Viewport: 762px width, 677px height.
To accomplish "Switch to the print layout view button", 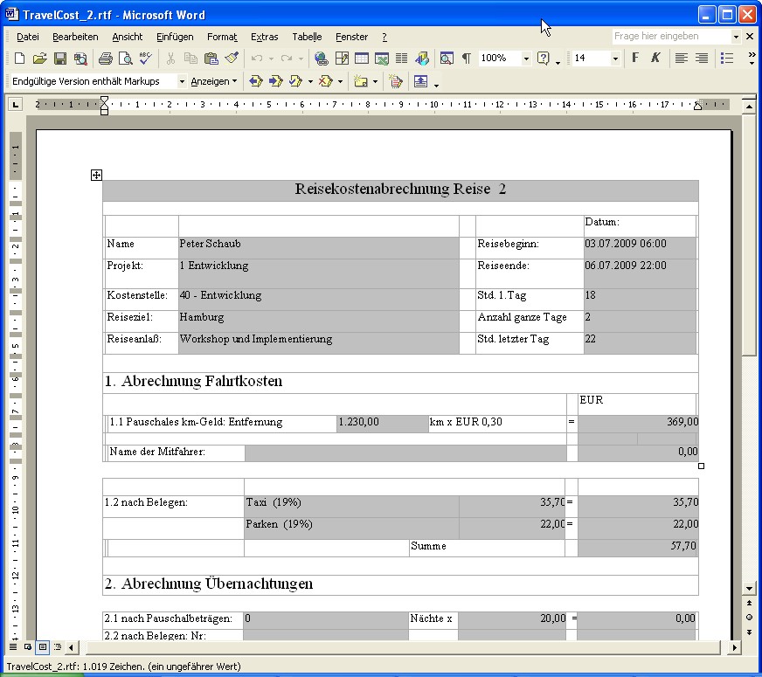I will (x=42, y=647).
